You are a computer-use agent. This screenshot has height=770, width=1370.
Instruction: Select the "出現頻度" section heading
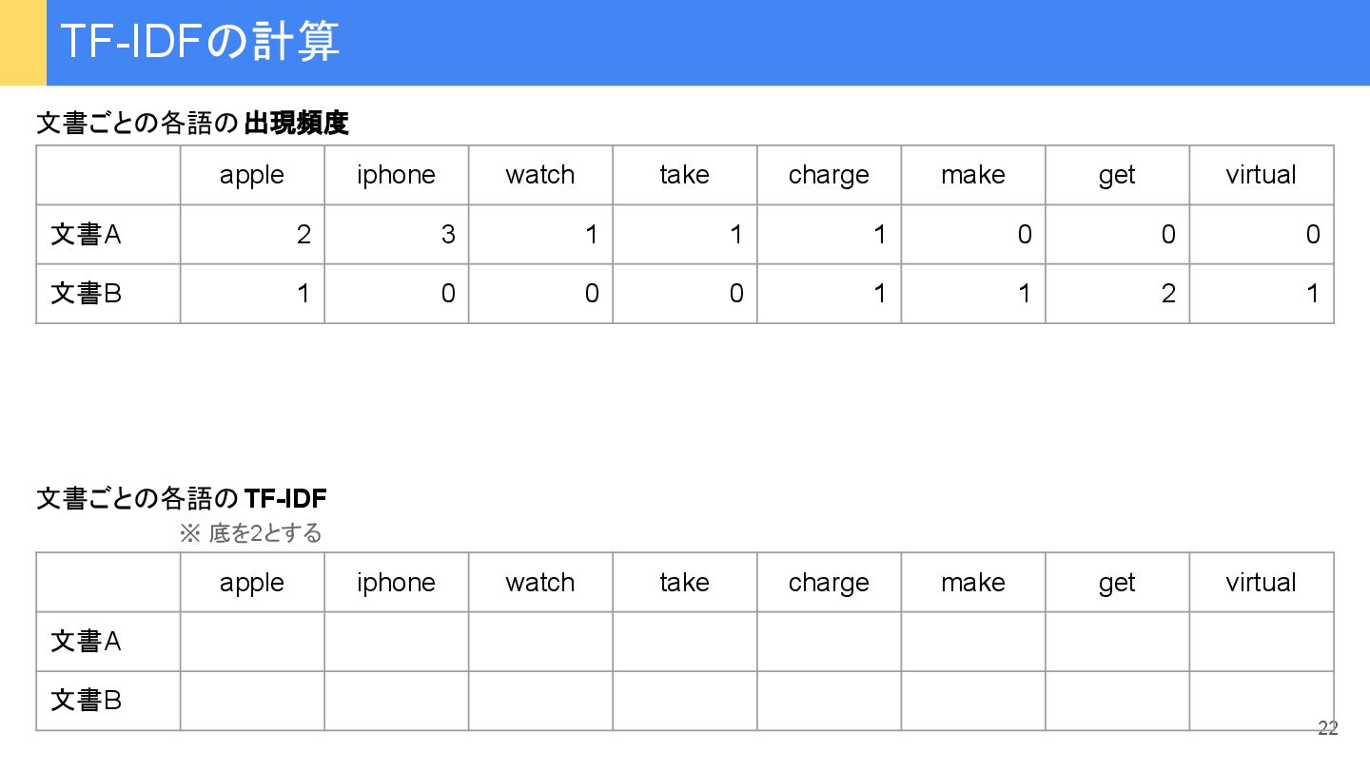pyautogui.click(x=296, y=124)
